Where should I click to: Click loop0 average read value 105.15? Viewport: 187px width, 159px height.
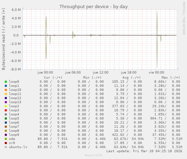tap(118, 82)
